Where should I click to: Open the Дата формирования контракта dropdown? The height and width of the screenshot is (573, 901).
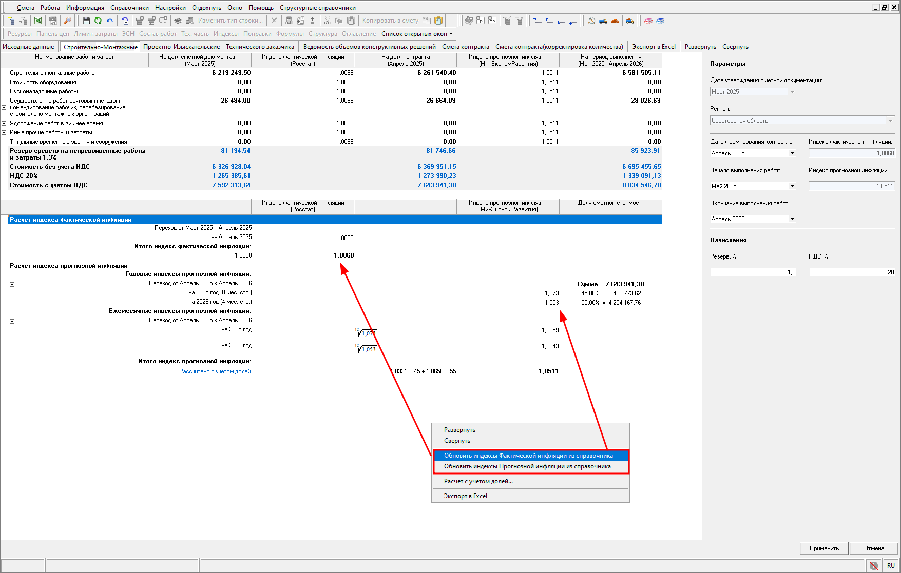click(x=792, y=153)
